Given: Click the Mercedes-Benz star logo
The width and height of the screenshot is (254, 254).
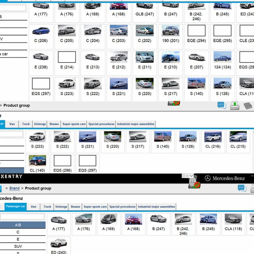Looking at the screenshot, I should [208, 178].
